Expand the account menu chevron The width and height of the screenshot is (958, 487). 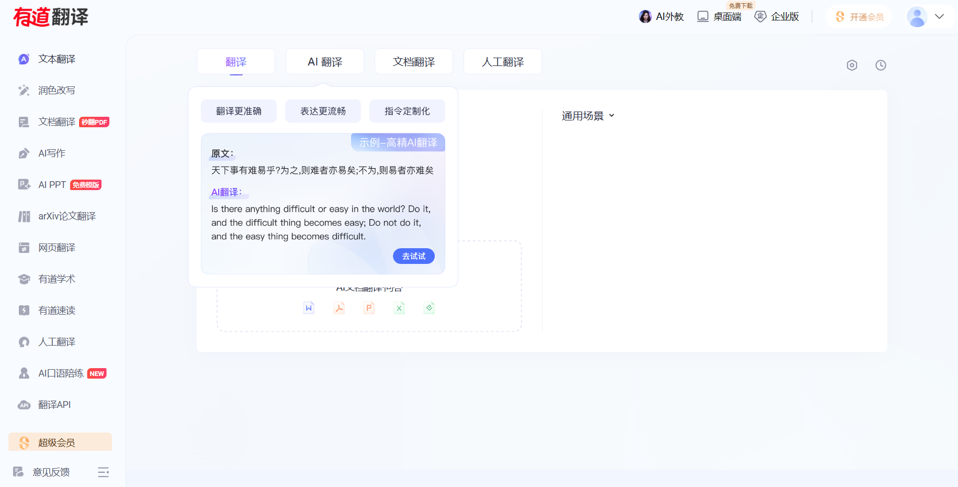click(940, 17)
